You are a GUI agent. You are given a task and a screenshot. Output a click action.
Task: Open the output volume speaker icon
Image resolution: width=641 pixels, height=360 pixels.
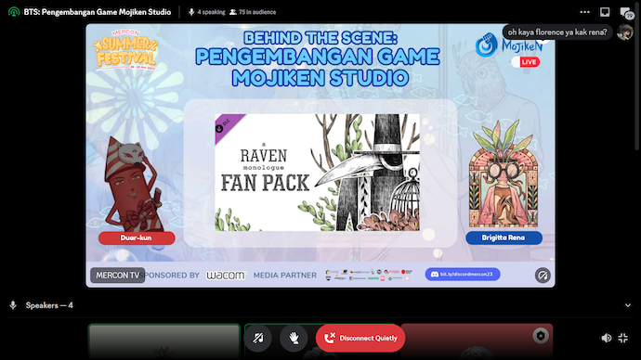click(x=607, y=338)
